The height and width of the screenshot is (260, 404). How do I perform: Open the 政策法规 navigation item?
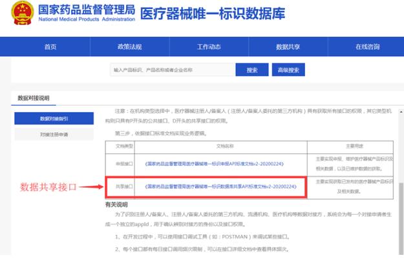click(129, 46)
